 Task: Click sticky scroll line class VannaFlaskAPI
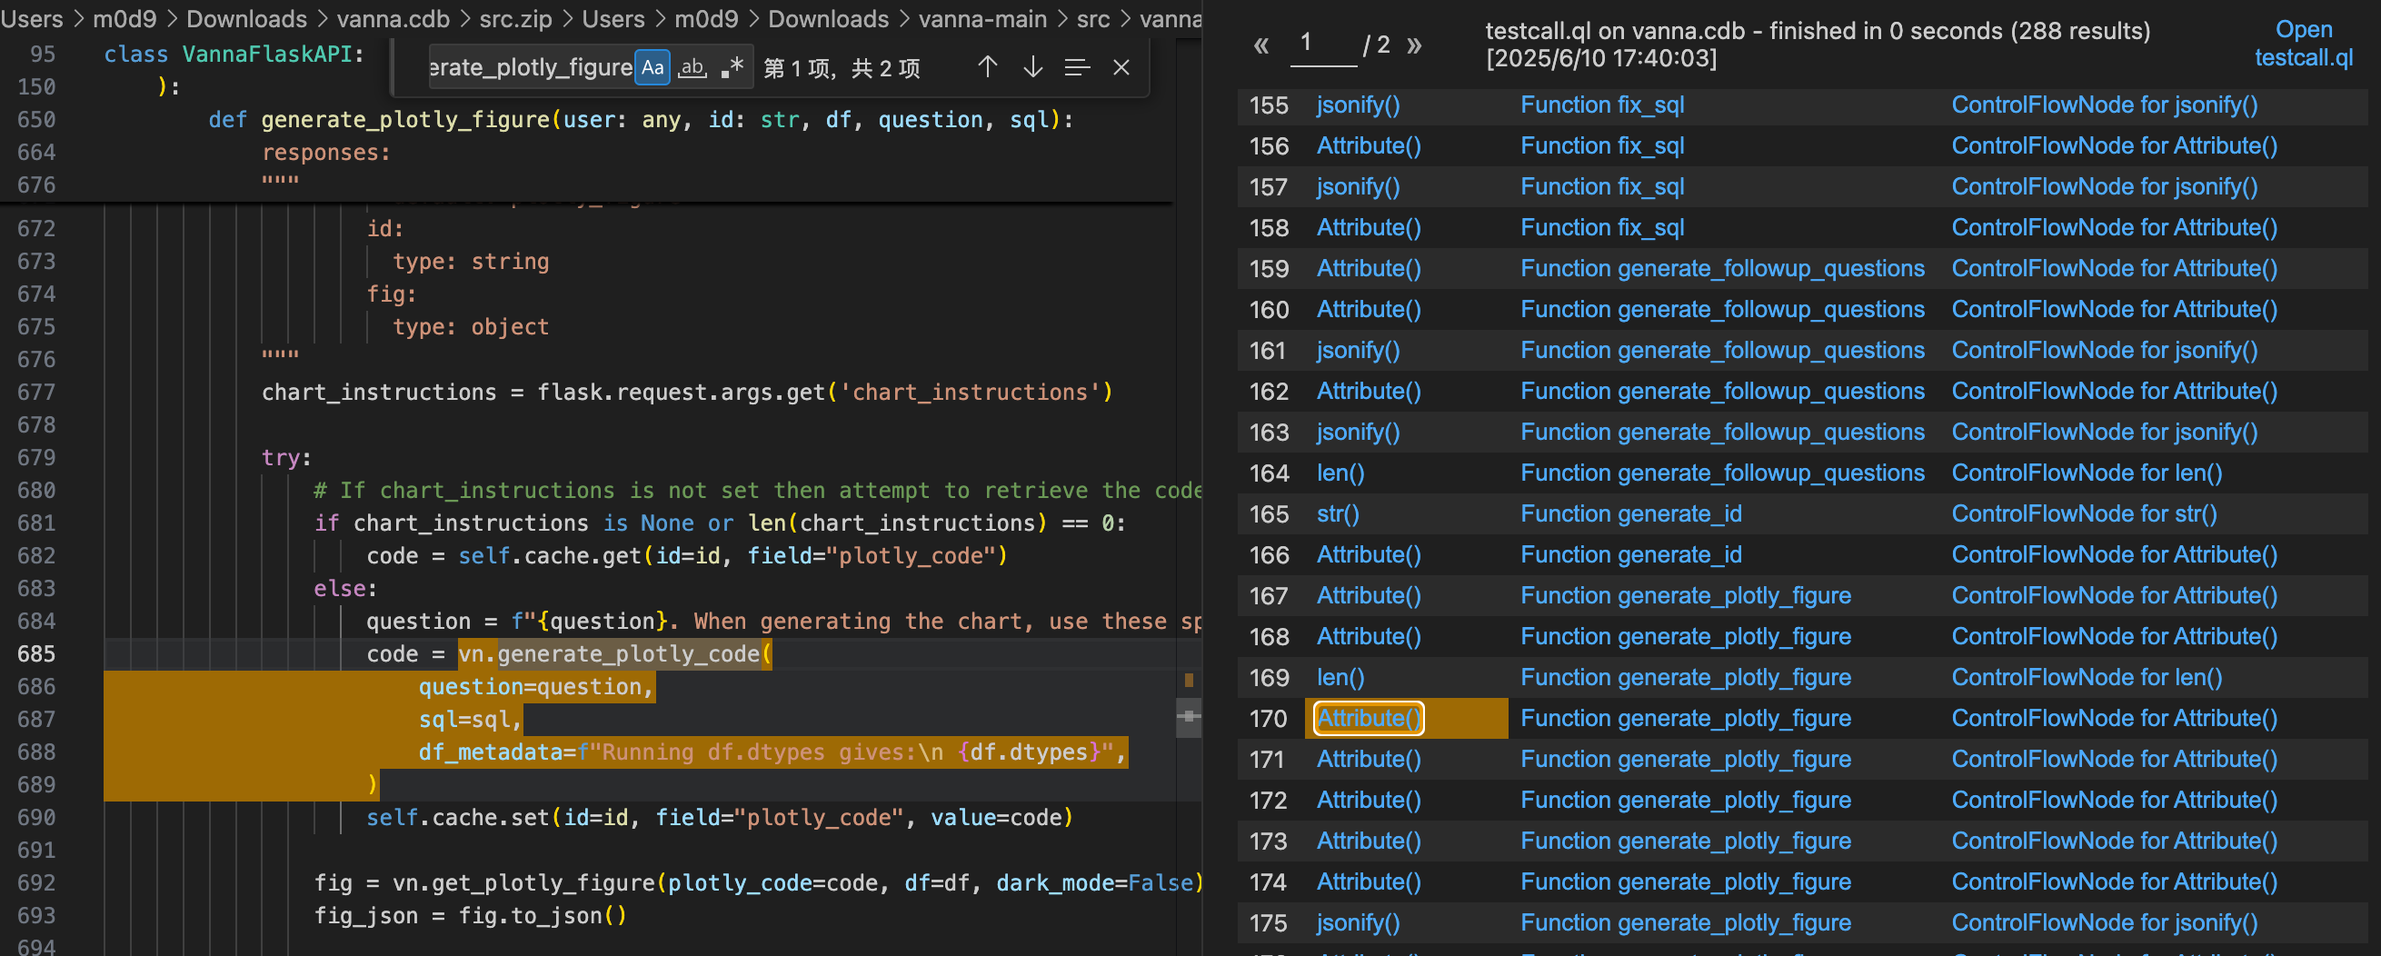tap(234, 54)
